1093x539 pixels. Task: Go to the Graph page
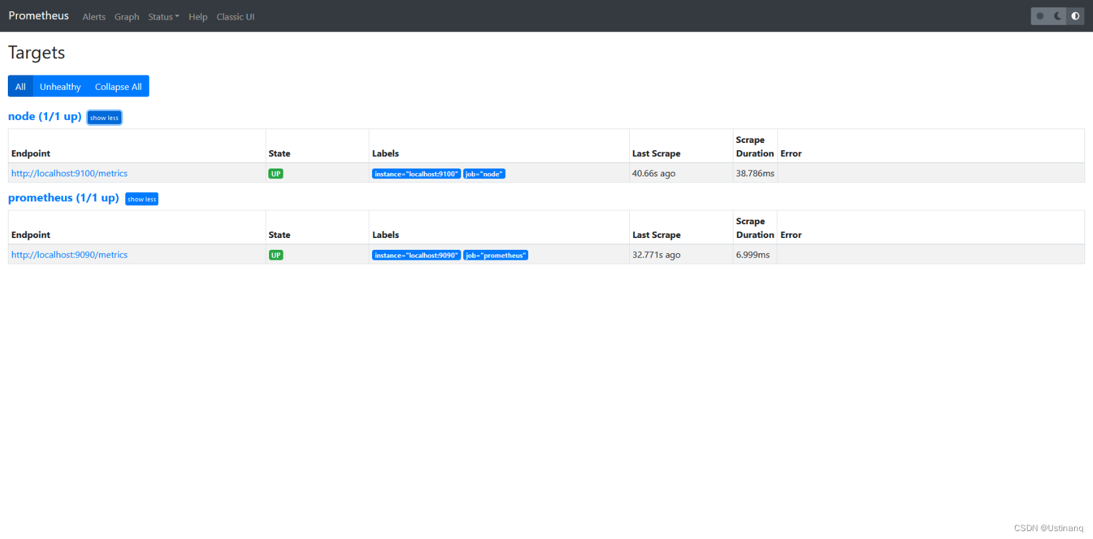click(127, 17)
